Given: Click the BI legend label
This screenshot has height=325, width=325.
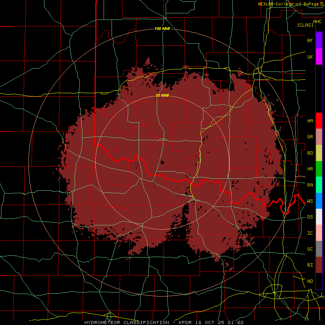Looking at the screenshot, I should tap(310, 265).
